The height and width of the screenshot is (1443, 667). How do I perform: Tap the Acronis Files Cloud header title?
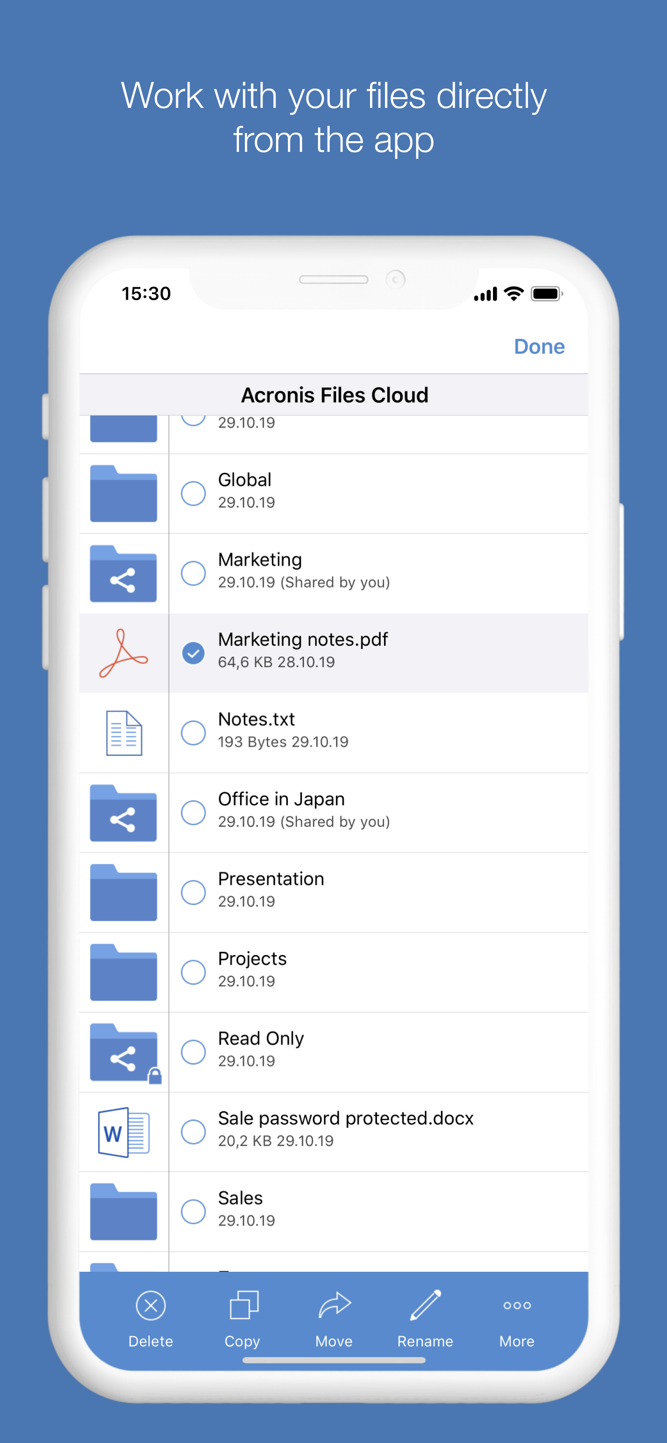click(334, 396)
